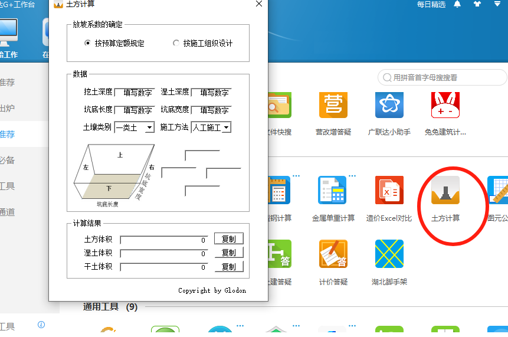
Task: Open the 营改增答疑 app icon
Action: (x=333, y=105)
